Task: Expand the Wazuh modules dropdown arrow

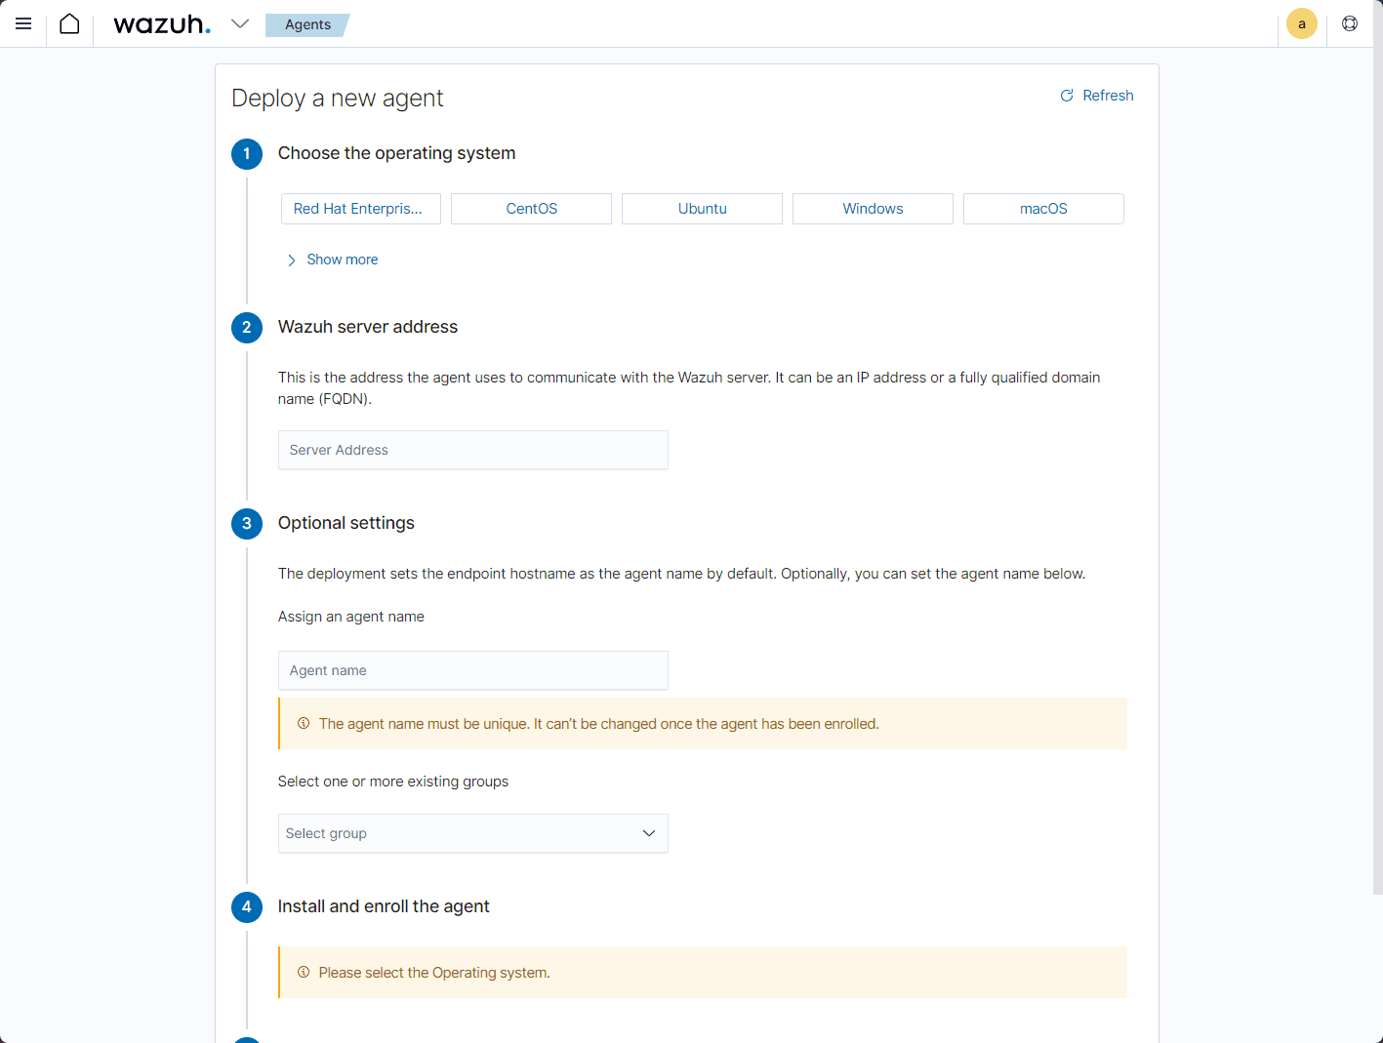Action: click(x=240, y=24)
